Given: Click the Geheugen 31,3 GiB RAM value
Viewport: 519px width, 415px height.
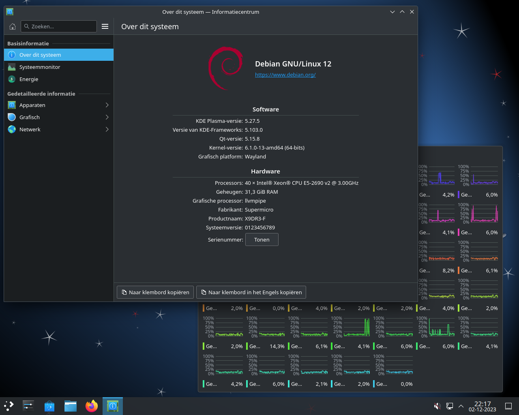Looking at the screenshot, I should (x=262, y=192).
